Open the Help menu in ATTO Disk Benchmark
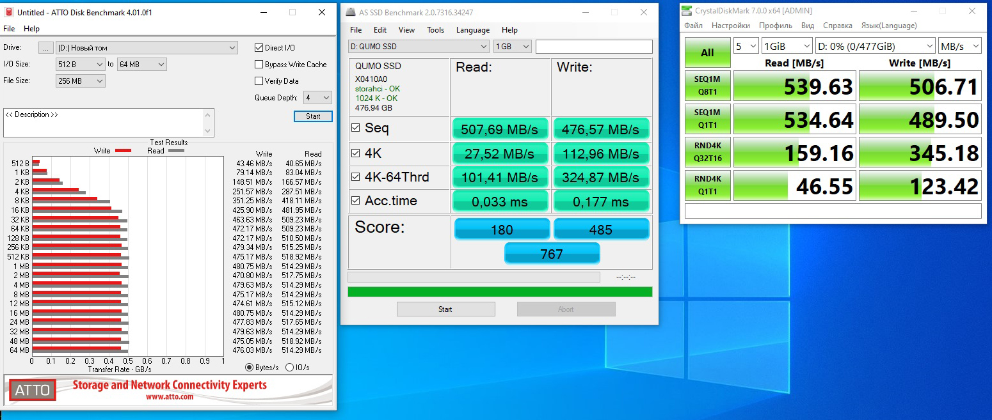 [x=31, y=29]
